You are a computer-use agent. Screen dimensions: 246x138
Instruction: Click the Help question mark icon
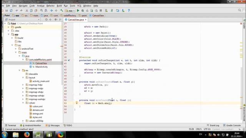coord(129,10)
